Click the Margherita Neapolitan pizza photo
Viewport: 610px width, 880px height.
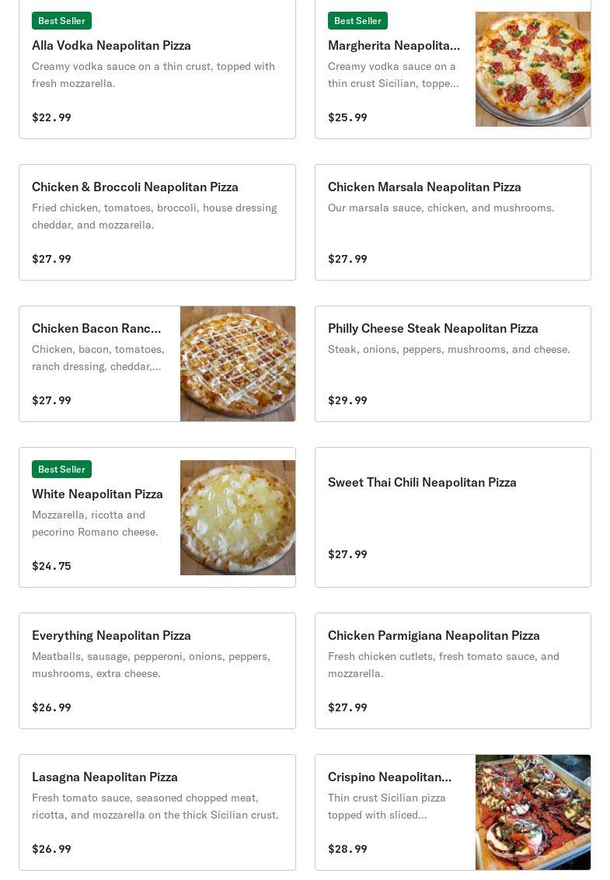[532, 69]
